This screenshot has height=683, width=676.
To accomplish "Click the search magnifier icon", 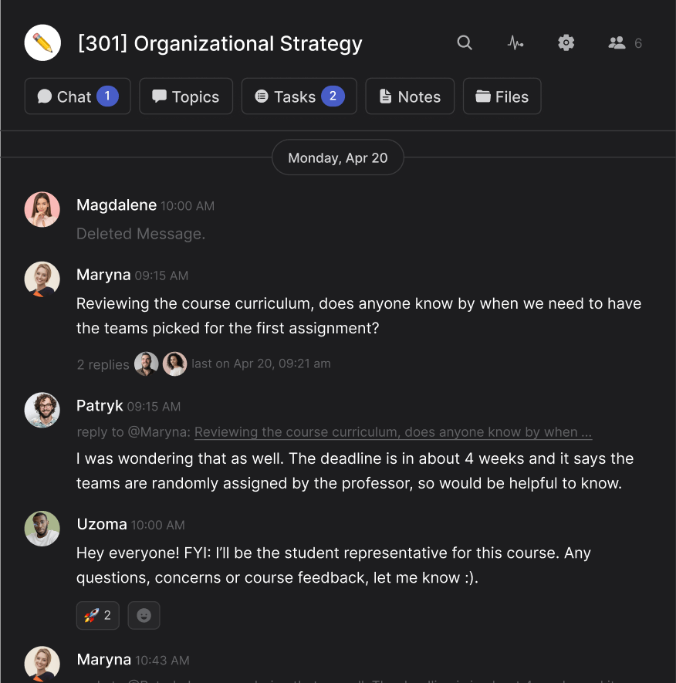I will point(465,43).
